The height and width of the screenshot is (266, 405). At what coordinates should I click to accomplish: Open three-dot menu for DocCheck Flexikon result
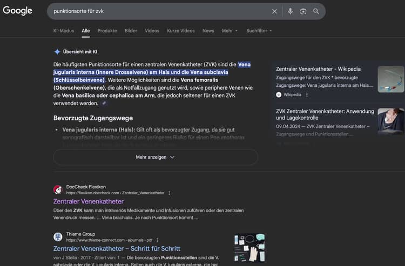point(169,193)
